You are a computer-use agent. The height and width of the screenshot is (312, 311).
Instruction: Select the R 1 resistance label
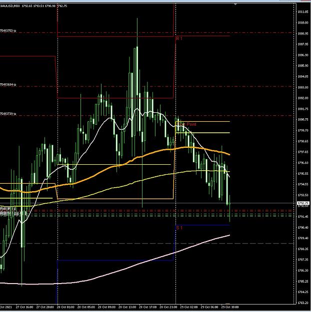pos(179,38)
